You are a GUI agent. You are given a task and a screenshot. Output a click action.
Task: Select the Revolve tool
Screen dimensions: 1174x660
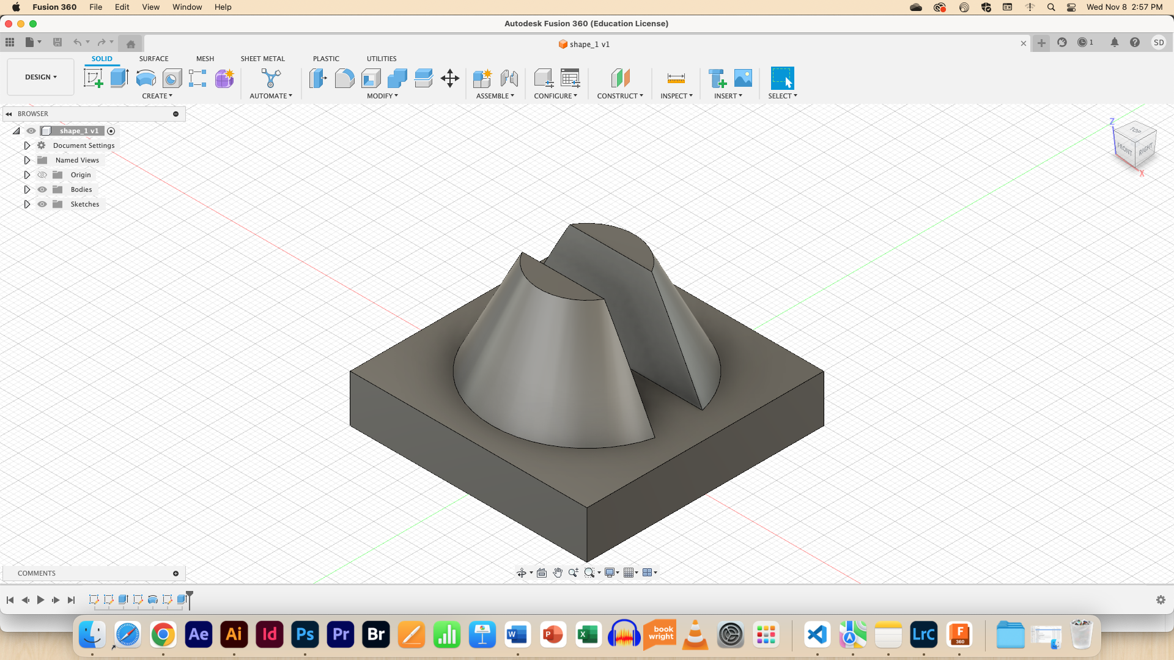(146, 78)
